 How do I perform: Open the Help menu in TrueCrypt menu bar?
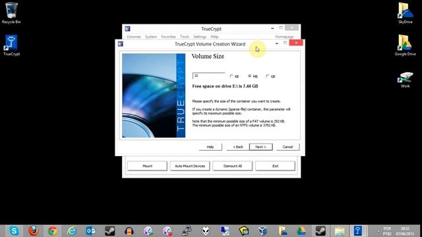pos(214,37)
